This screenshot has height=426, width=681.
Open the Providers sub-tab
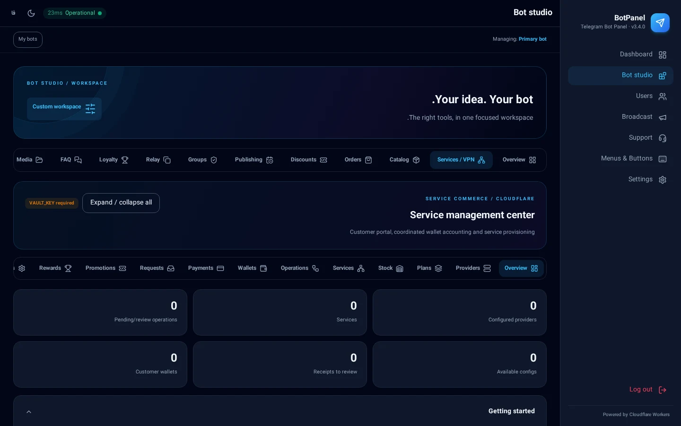473,268
